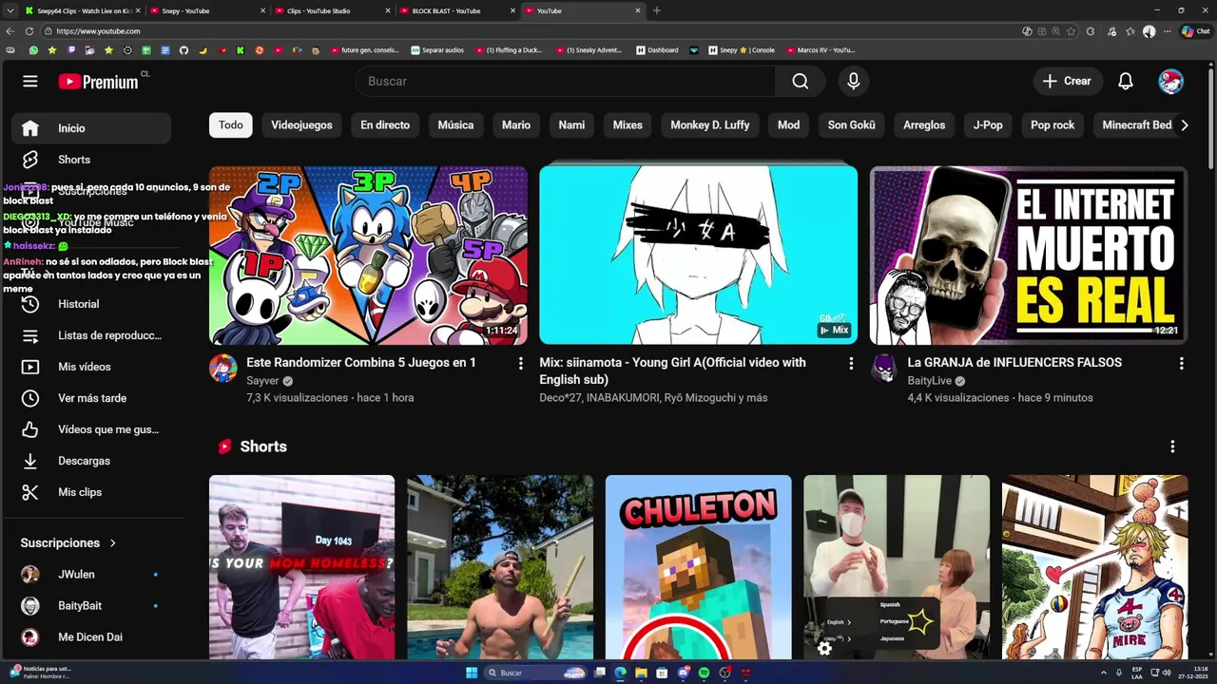Open the YouTube hamburger guide menu
This screenshot has width=1217, height=684.
30,82
